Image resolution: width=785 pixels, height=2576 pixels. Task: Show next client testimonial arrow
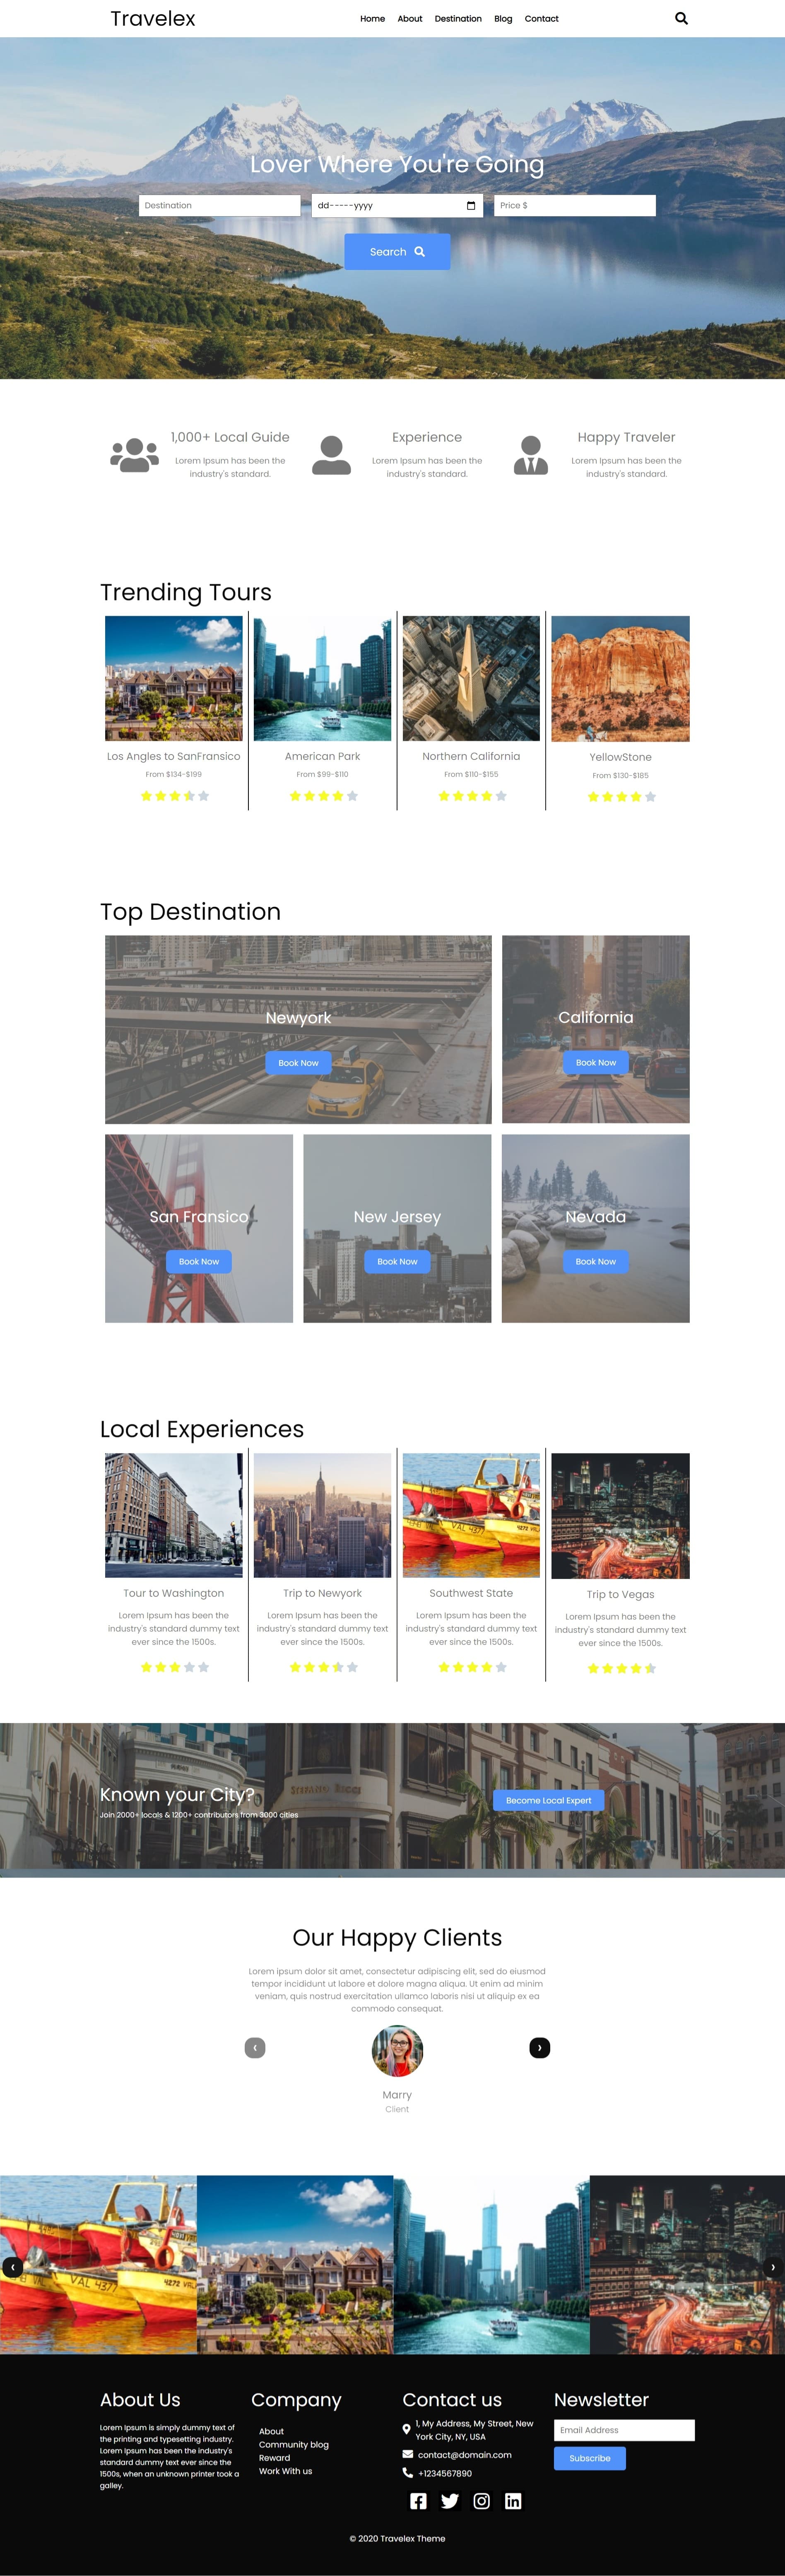(x=540, y=2048)
